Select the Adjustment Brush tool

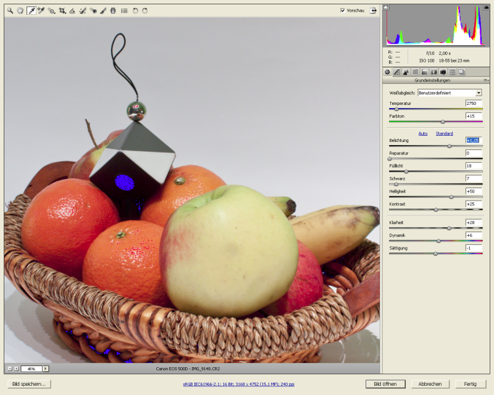point(103,10)
